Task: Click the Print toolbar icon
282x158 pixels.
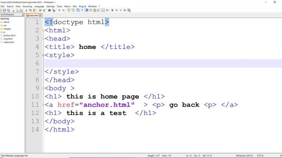Action: click(x=21, y=10)
